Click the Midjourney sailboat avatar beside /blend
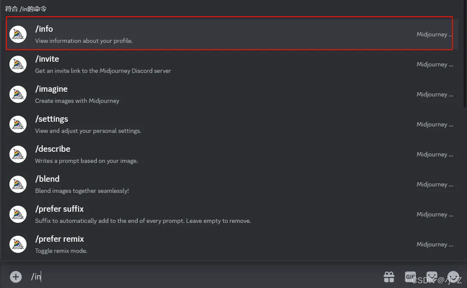 click(18, 184)
